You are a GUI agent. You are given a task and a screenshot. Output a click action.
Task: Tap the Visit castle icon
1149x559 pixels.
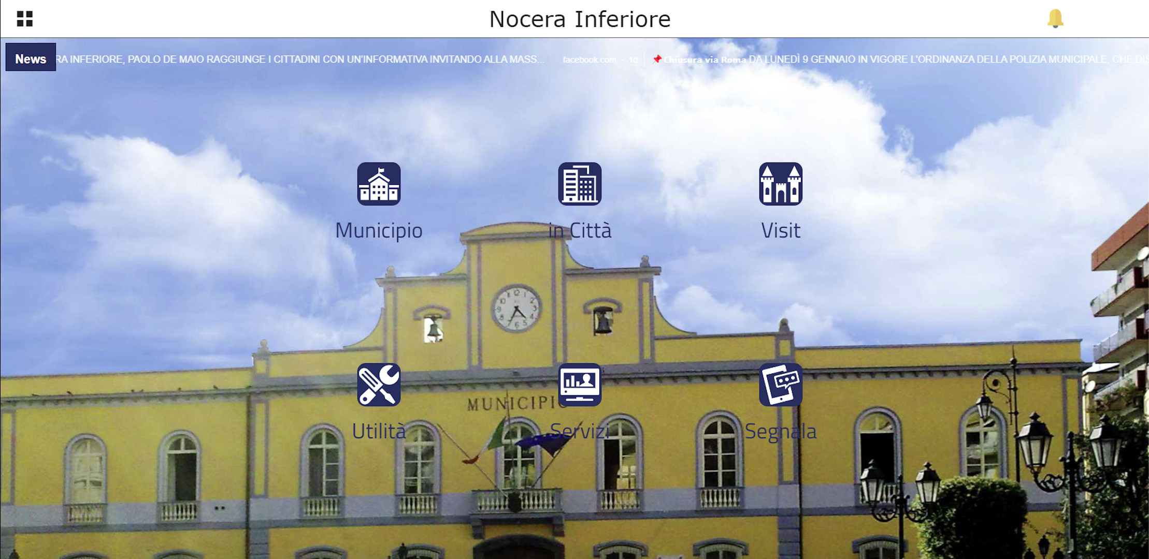pyautogui.click(x=781, y=184)
